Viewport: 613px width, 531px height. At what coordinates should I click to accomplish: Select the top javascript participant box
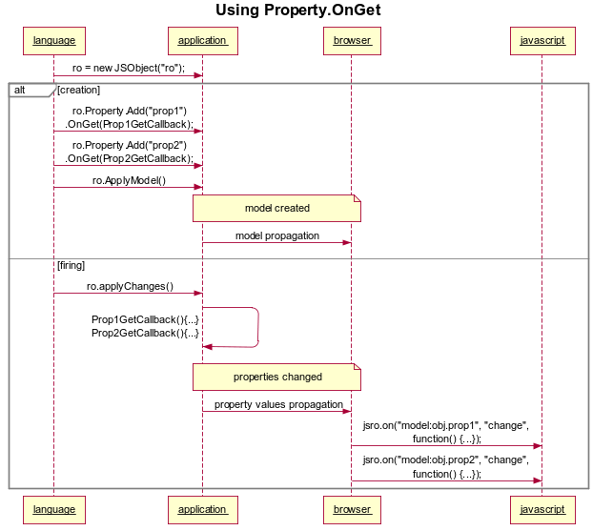[542, 41]
